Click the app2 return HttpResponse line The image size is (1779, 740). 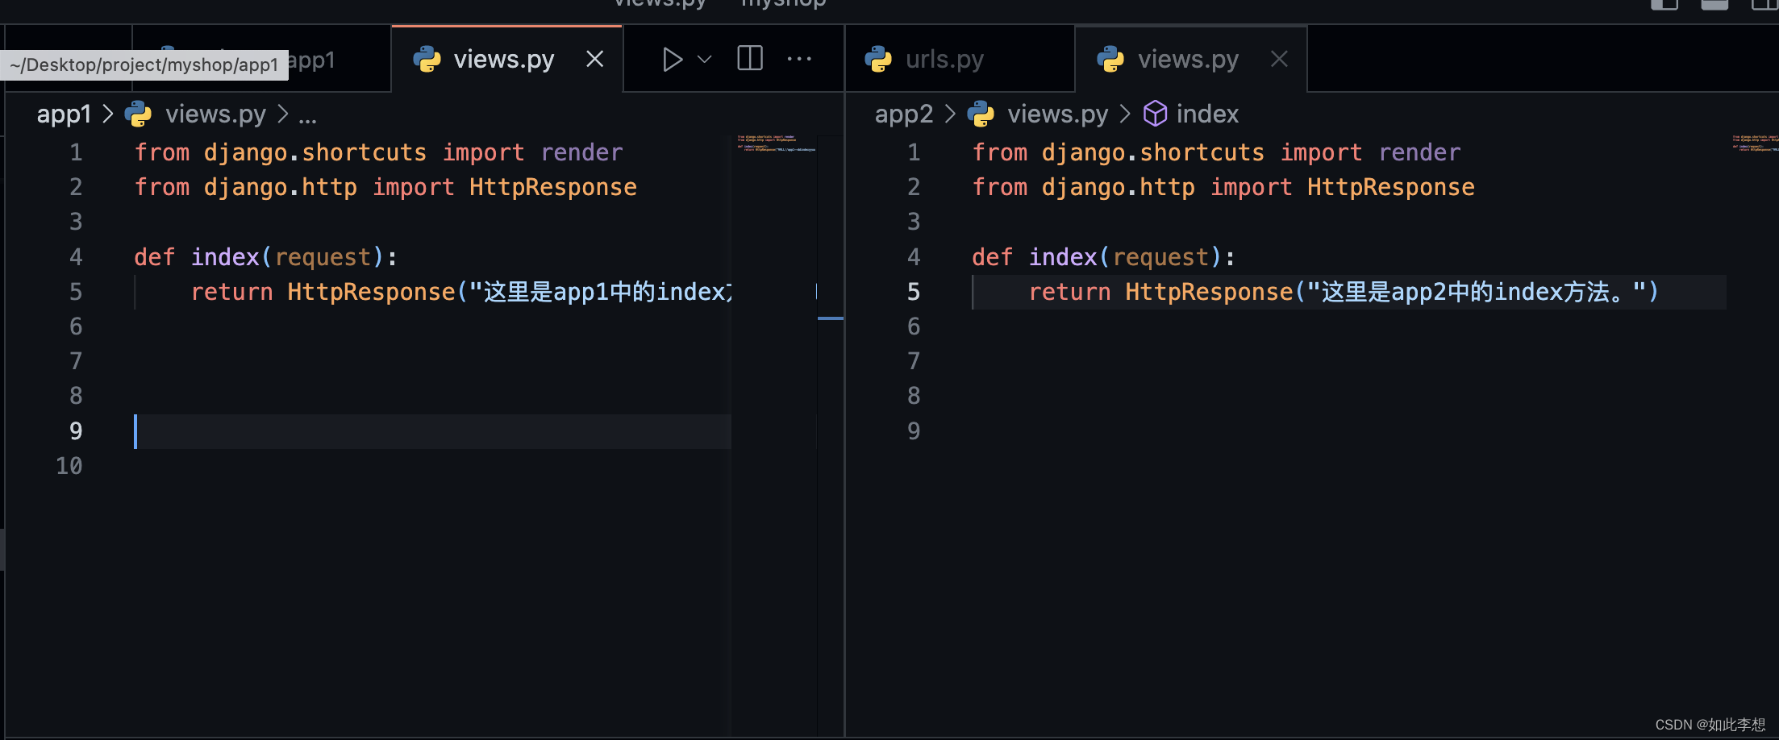point(1344,292)
